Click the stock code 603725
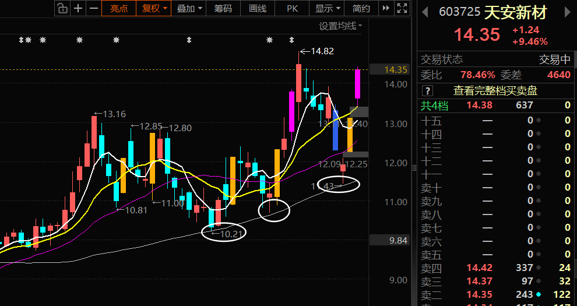 [460, 12]
